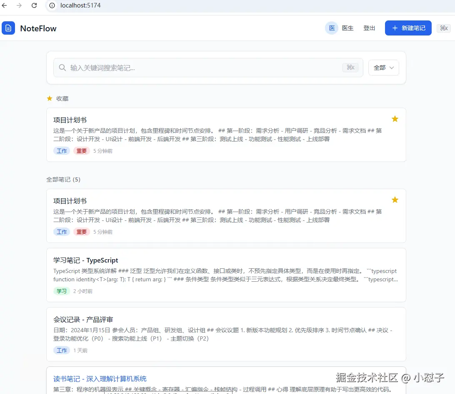Click 登出 to log out
The height and width of the screenshot is (394, 455).
pos(369,28)
